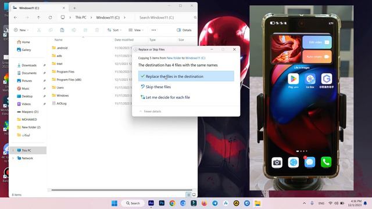Image resolution: width=372 pixels, height=209 pixels.
Task: Open Firefox from the taskbar
Action: (x=204, y=203)
